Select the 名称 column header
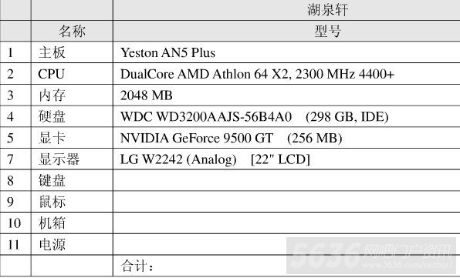 tap(72, 31)
